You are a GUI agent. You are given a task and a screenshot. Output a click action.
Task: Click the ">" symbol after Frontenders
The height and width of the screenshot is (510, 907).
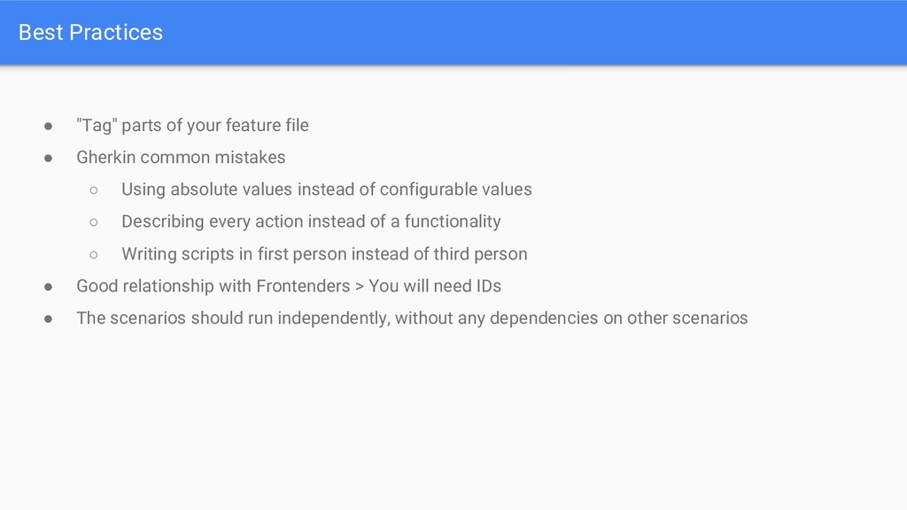point(360,287)
